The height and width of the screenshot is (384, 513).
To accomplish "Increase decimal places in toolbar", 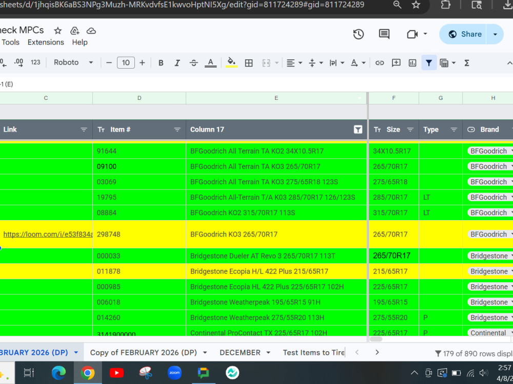I will tap(18, 62).
